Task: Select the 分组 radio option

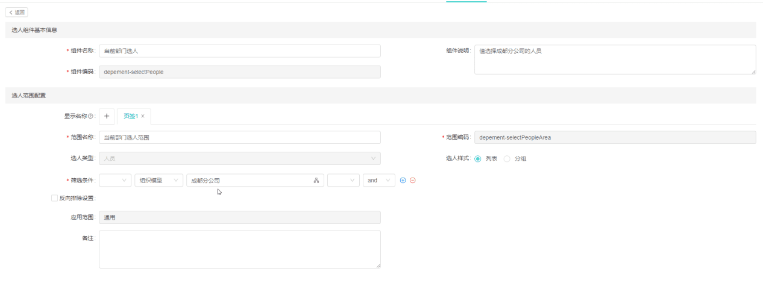Action: coord(507,159)
